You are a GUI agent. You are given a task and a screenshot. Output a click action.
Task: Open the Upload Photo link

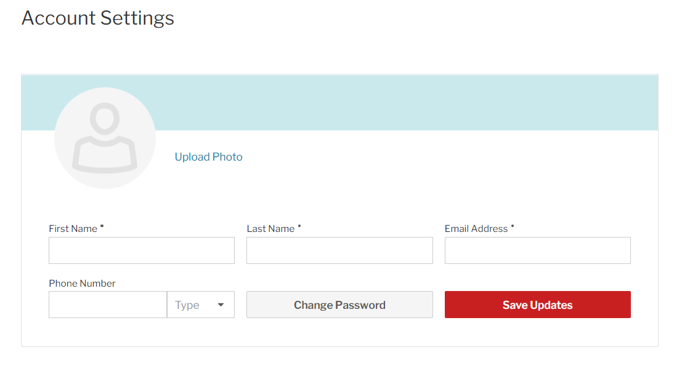[209, 157]
